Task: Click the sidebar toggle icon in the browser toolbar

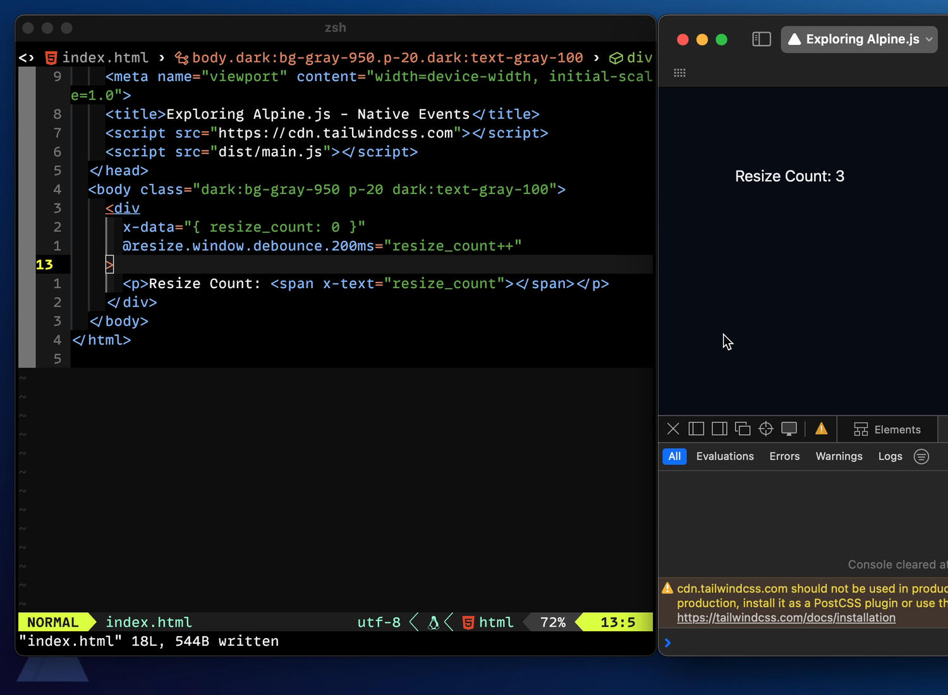Action: coord(762,39)
